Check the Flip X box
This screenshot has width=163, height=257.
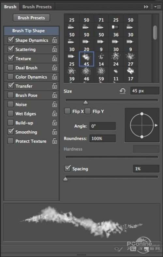click(x=67, y=111)
